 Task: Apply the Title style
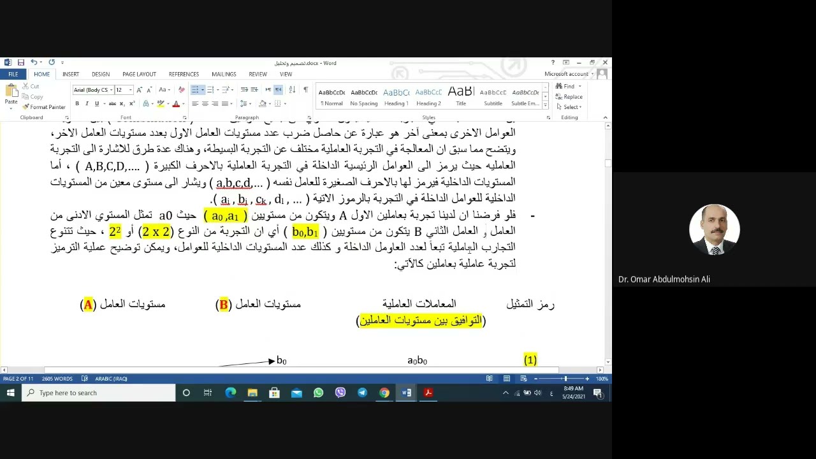coord(461,97)
